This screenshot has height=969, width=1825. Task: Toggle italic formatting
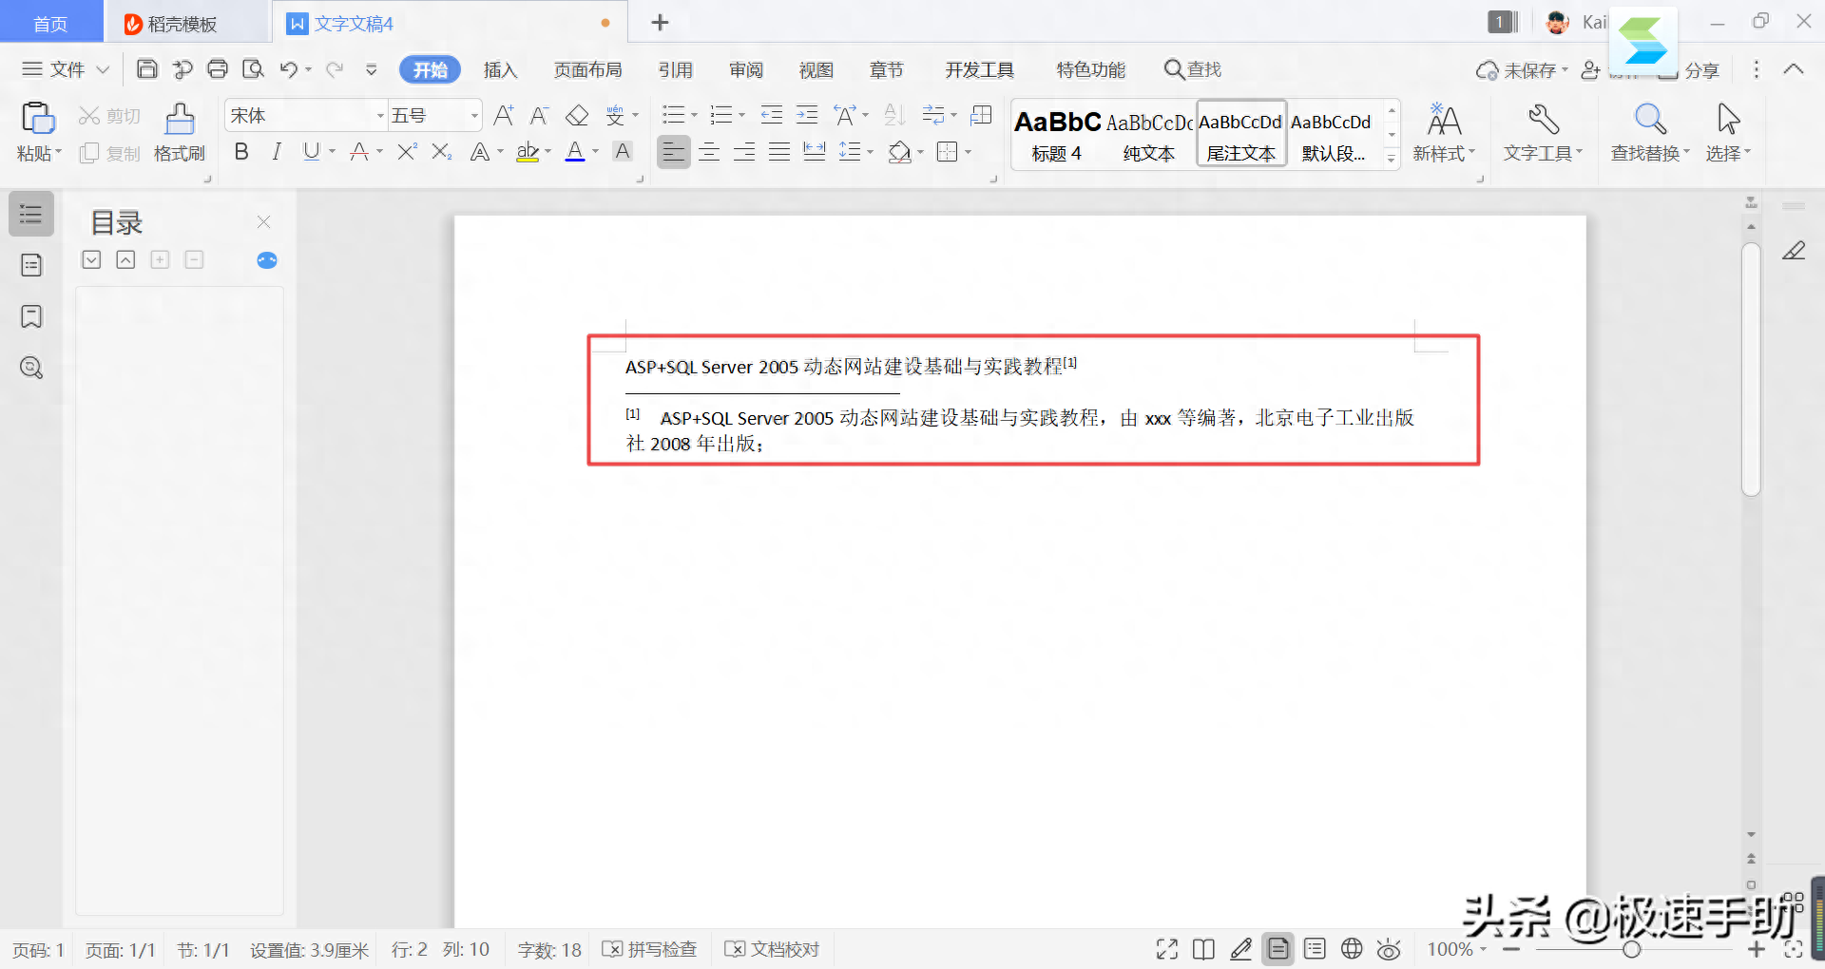click(x=277, y=152)
